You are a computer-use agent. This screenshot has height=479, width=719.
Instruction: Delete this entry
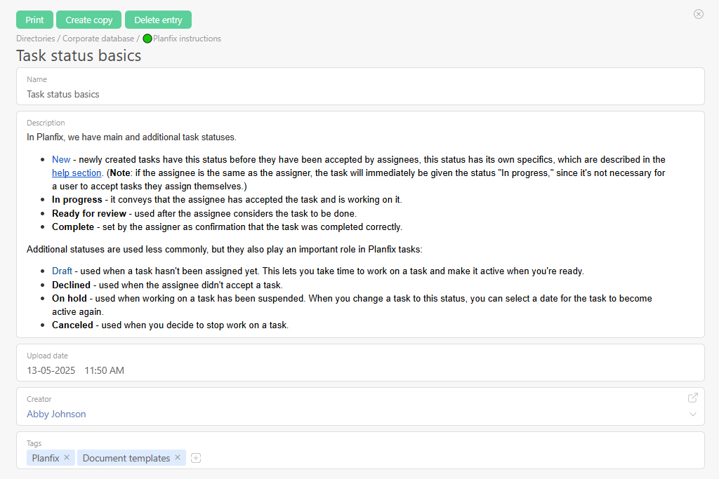tap(158, 20)
